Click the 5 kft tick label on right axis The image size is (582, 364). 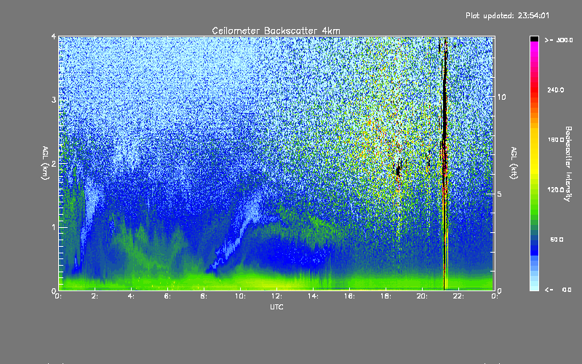500,194
